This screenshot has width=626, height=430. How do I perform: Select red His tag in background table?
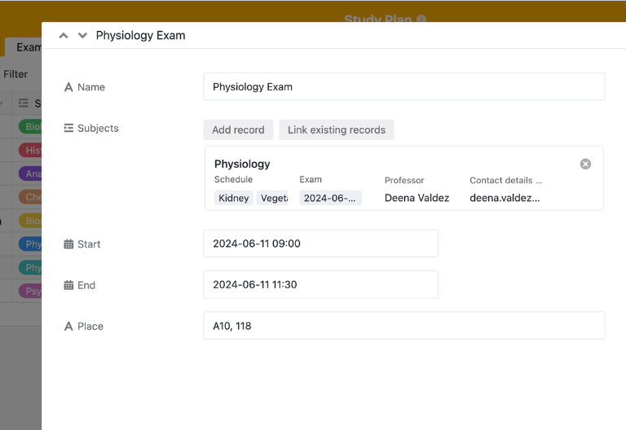click(x=30, y=151)
